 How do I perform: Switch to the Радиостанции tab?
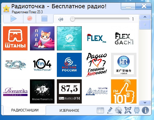(25, 110)
